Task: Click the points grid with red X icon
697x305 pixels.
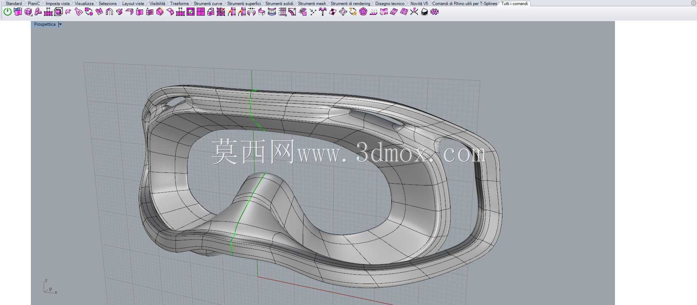Action: 221,12
